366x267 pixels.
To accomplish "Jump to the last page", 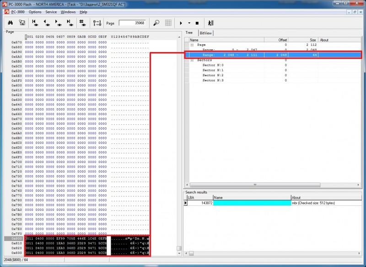I will pyautogui.click(x=70, y=23).
